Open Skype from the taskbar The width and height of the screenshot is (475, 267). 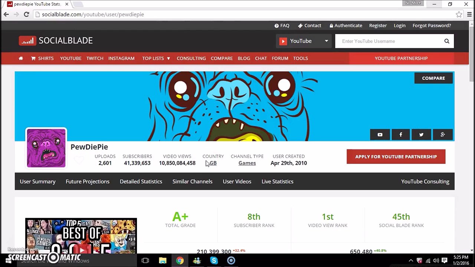(214, 261)
